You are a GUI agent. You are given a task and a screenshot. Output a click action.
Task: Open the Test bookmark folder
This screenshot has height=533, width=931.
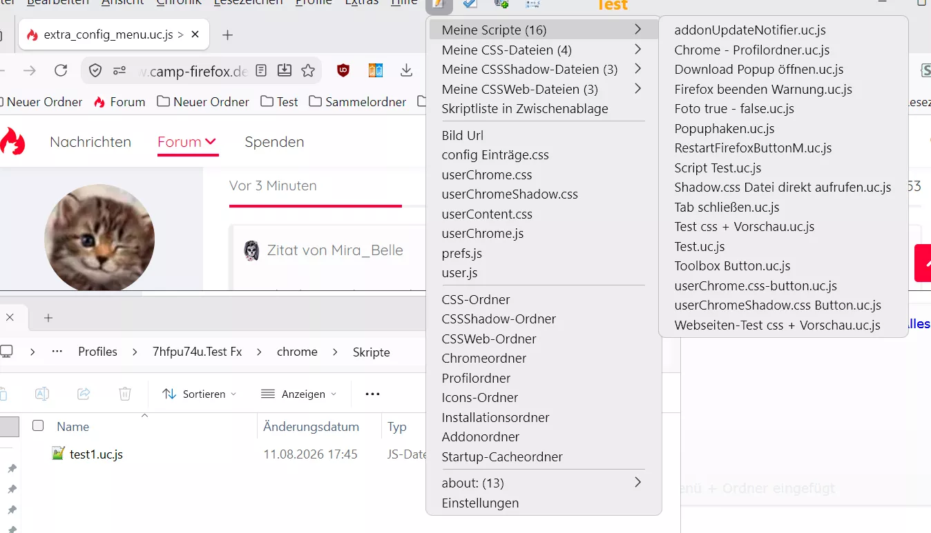280,101
